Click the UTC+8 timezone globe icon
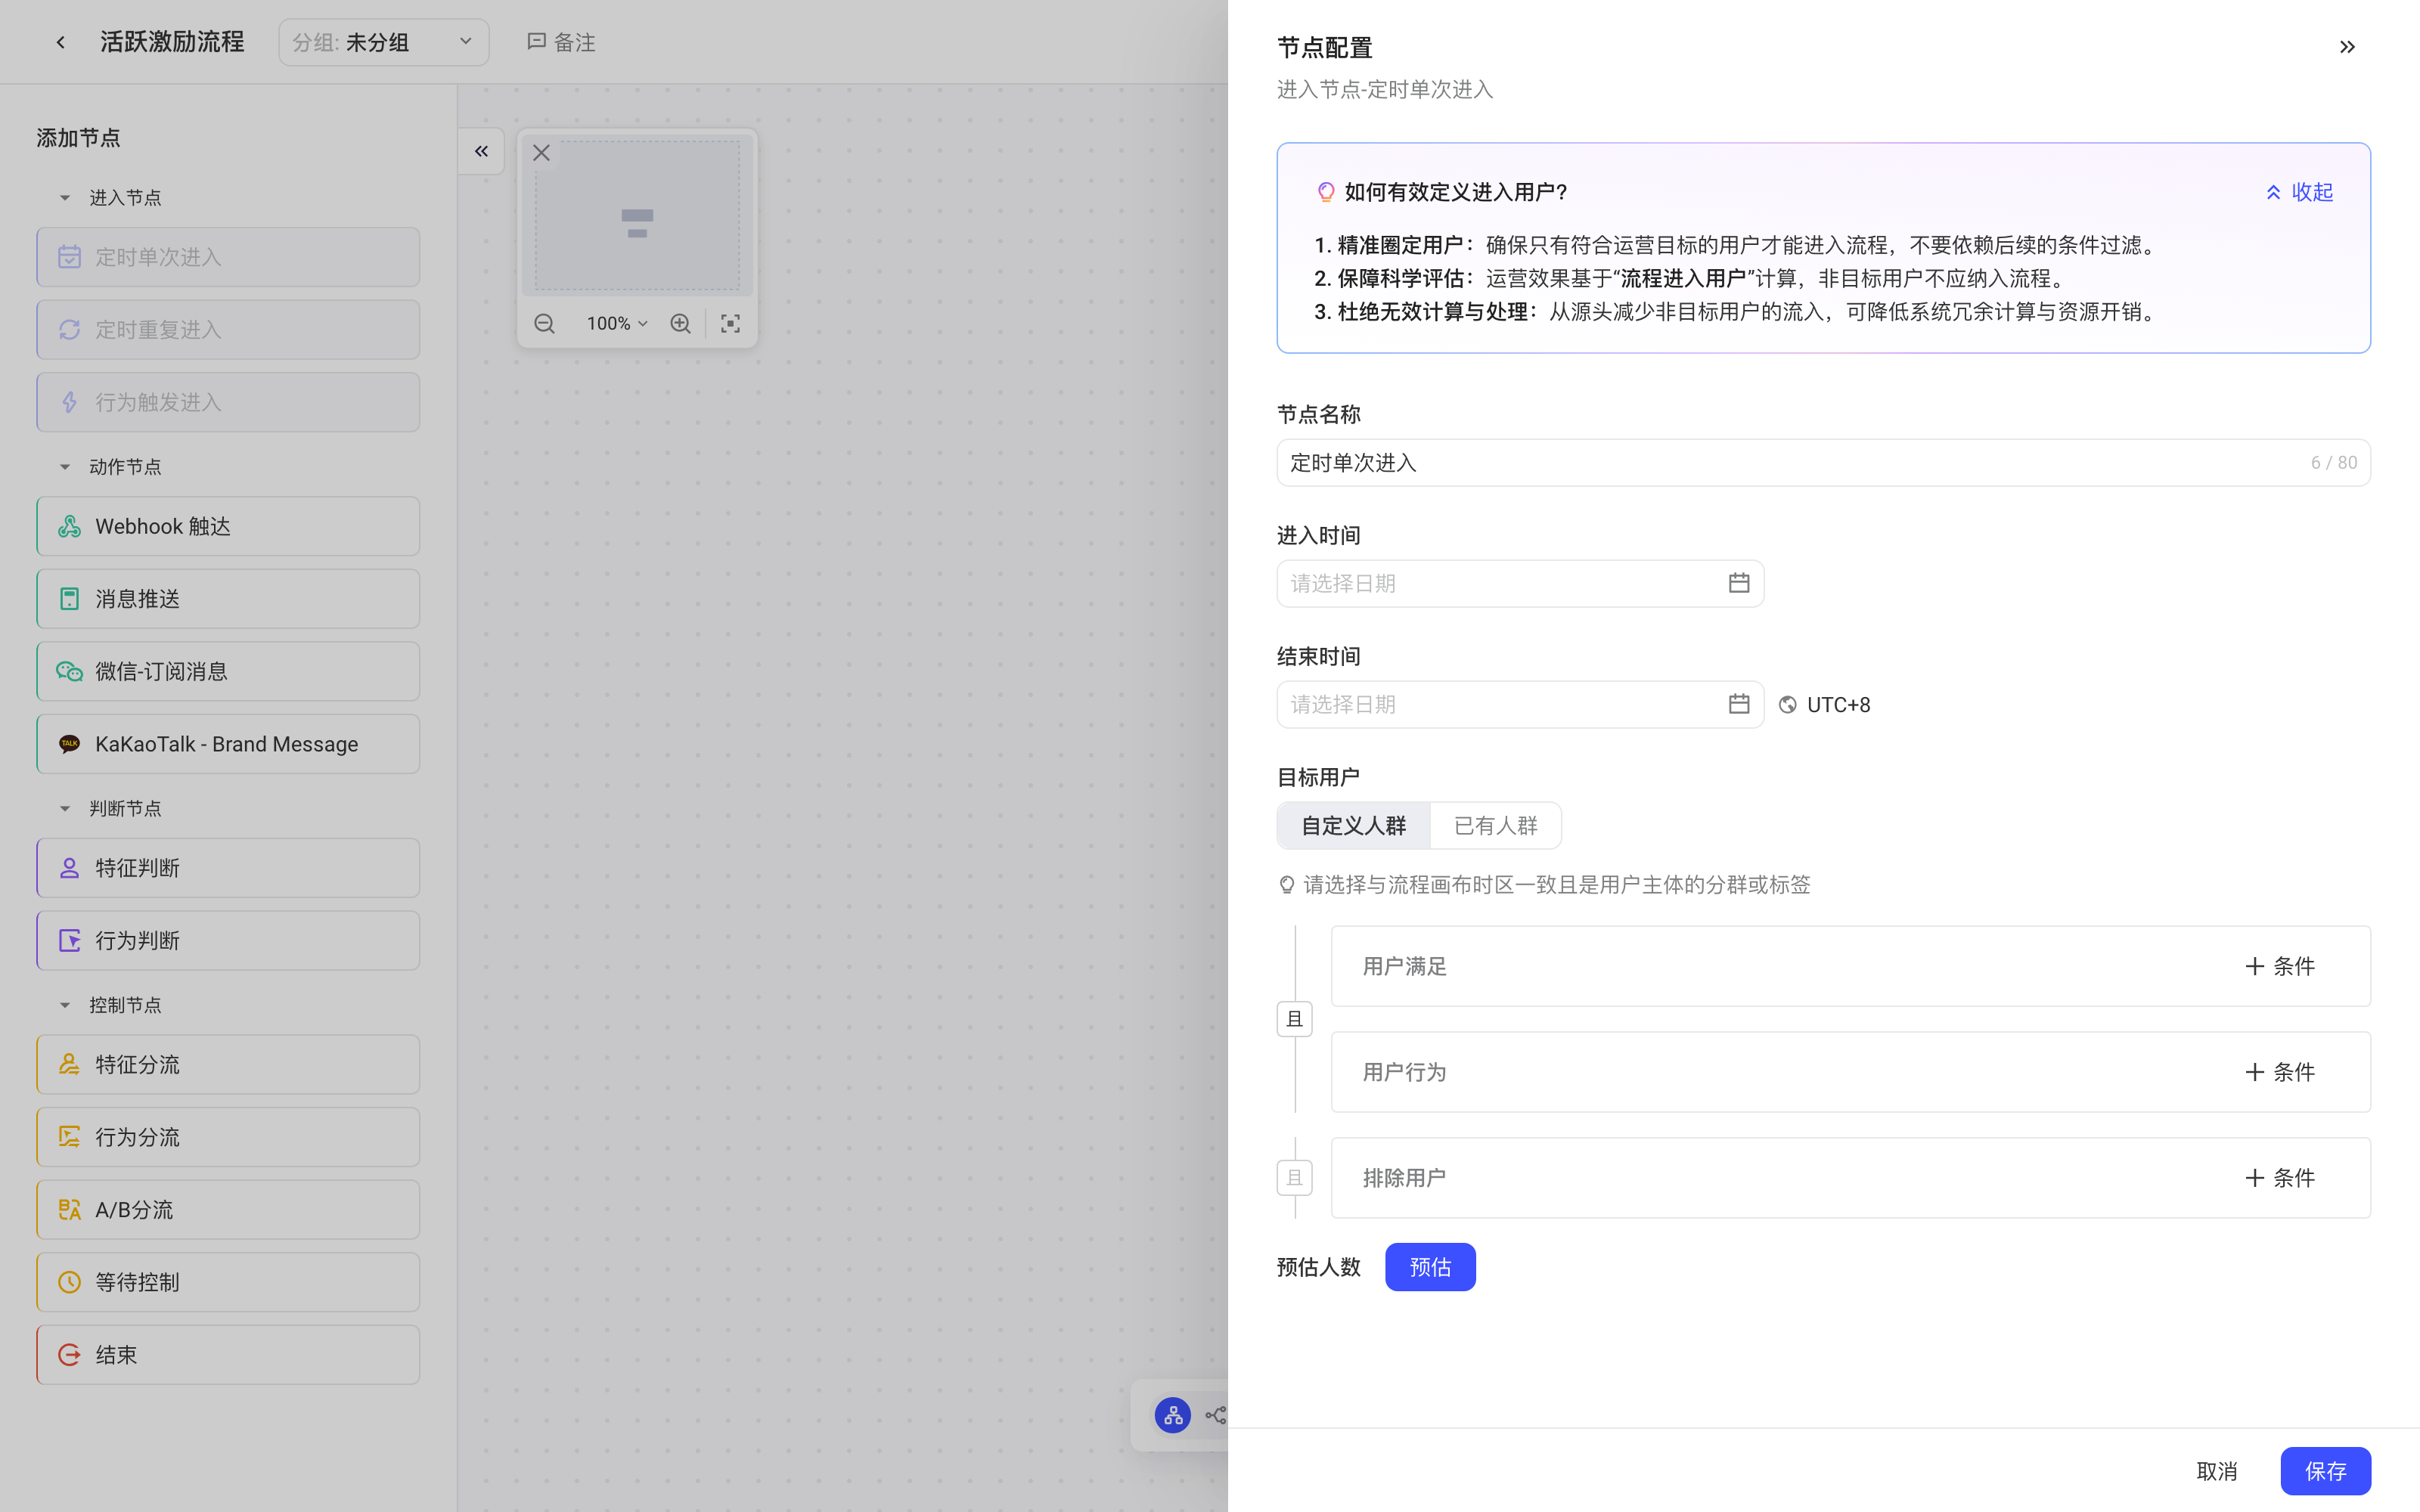 pos(1788,705)
